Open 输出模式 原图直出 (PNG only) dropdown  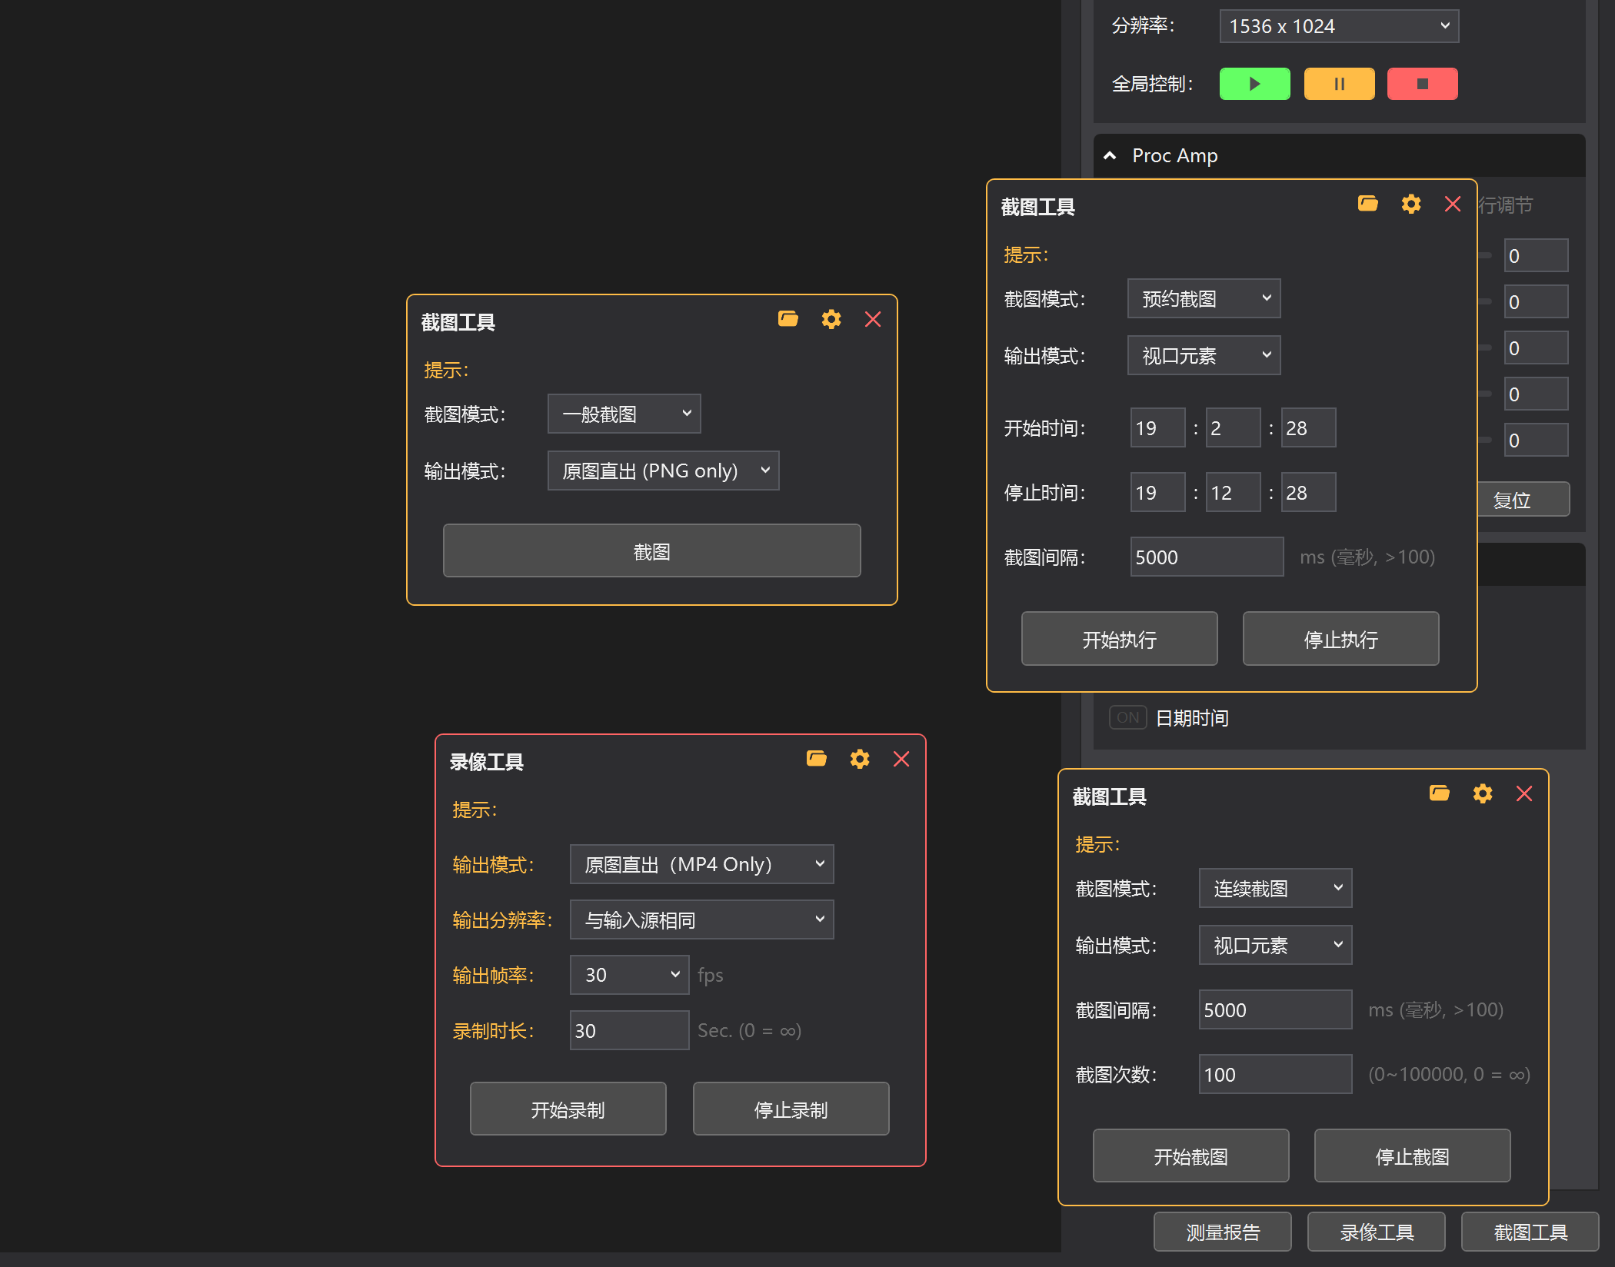coord(663,471)
